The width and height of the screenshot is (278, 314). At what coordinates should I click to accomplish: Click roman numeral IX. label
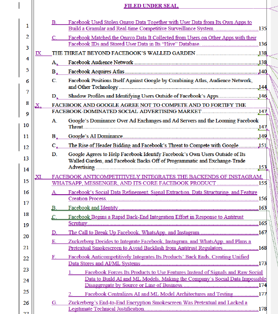point(39,53)
